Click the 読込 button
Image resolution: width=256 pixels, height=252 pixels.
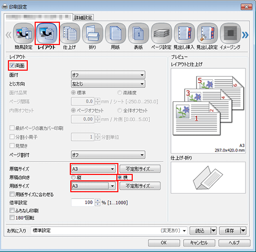[x=200, y=231]
